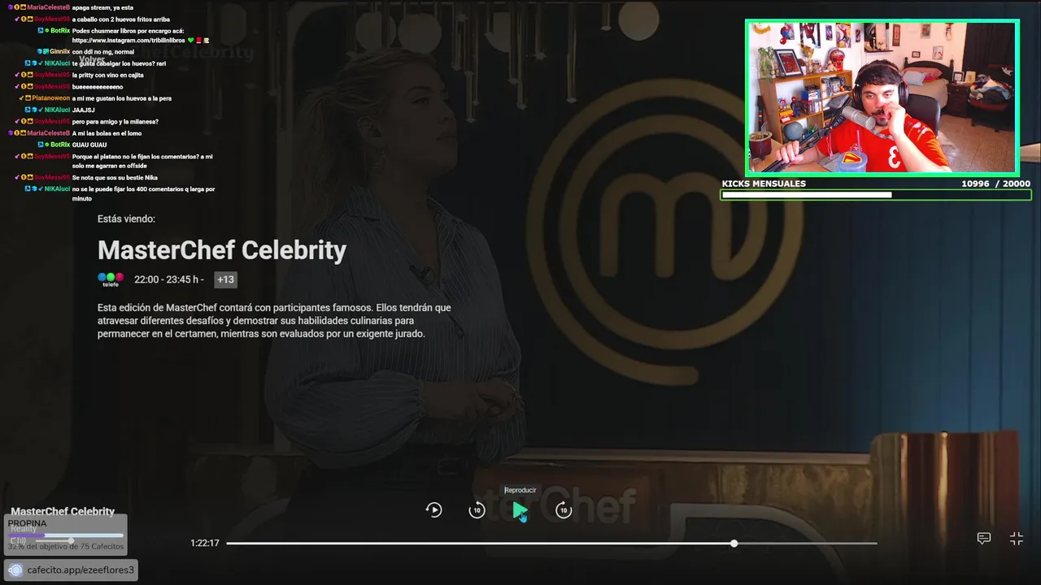Viewport: 1041px width, 585px height.
Task: Click the Kicks Mensuales progress bar
Action: pos(875,195)
